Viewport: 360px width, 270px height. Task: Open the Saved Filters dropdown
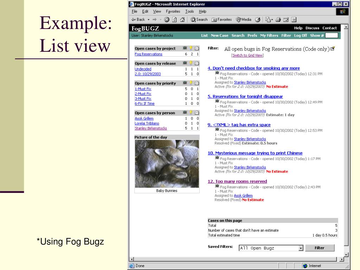pos(301,248)
